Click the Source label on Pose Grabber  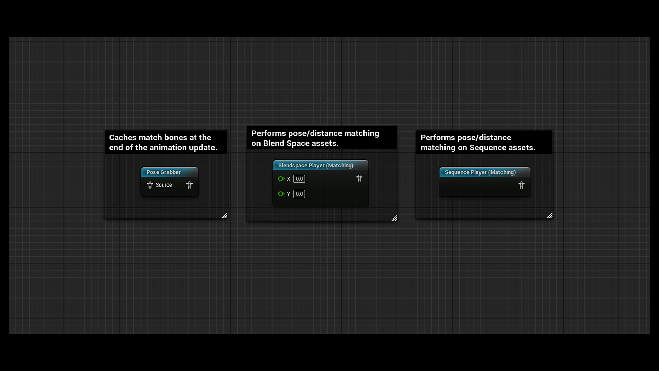coord(164,185)
